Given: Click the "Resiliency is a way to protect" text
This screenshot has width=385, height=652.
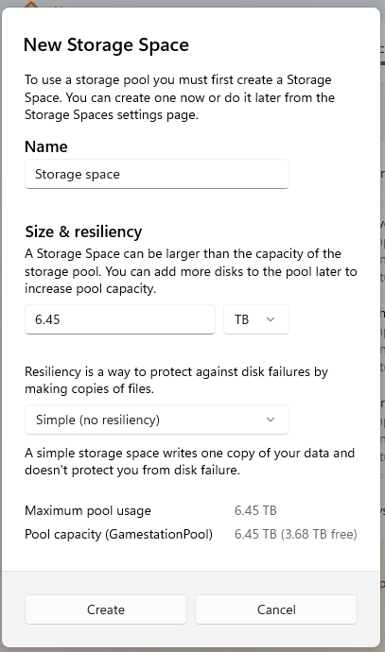Looking at the screenshot, I should pyautogui.click(x=176, y=380).
